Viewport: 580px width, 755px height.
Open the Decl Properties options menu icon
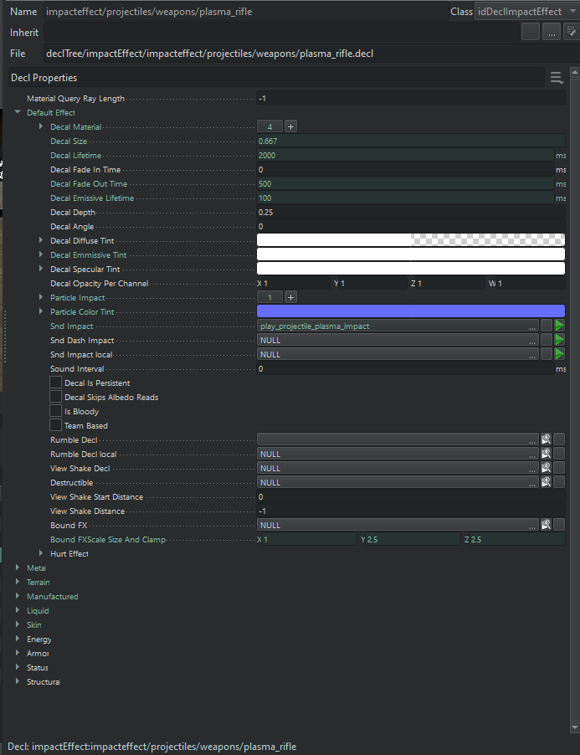(x=557, y=78)
